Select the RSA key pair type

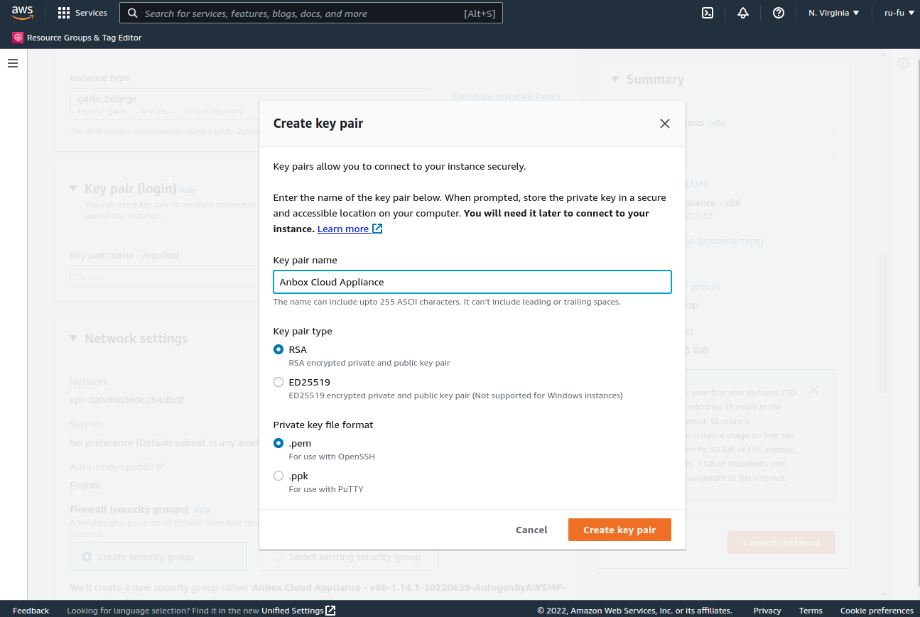pos(278,349)
